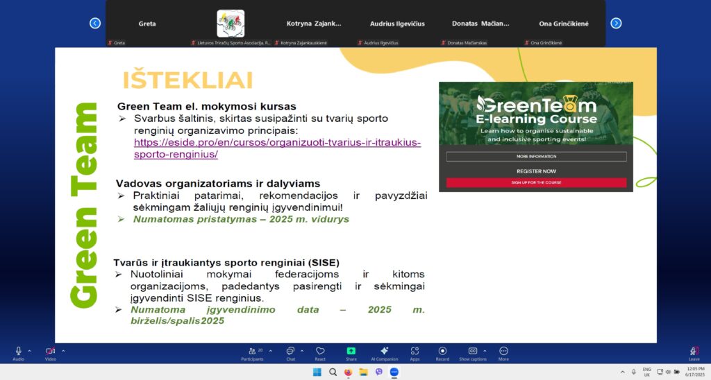Expand Chat options arrow
This screenshot has height=380, width=711.
point(302,351)
